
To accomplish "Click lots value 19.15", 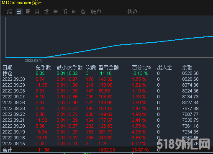I will (x=41, y=138).
